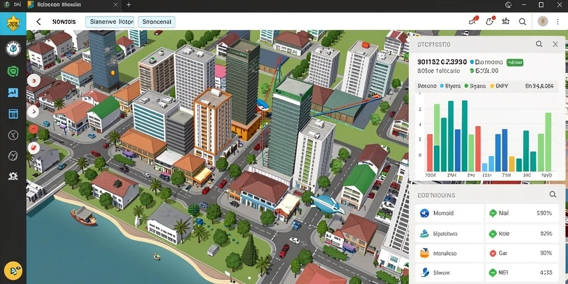Open the Mpetotwis list card
Screen dimensions: 568x284
coord(449,234)
